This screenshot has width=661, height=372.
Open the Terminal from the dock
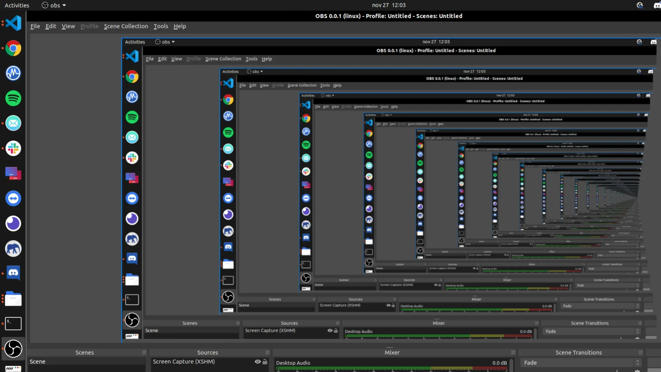click(x=13, y=323)
